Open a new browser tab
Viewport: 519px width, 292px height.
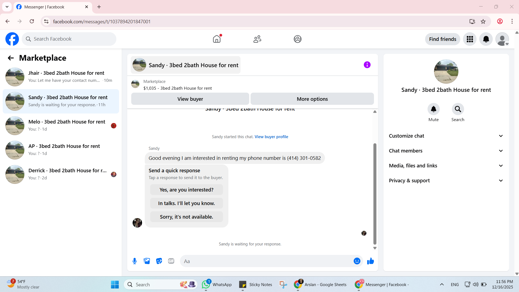pyautogui.click(x=99, y=7)
